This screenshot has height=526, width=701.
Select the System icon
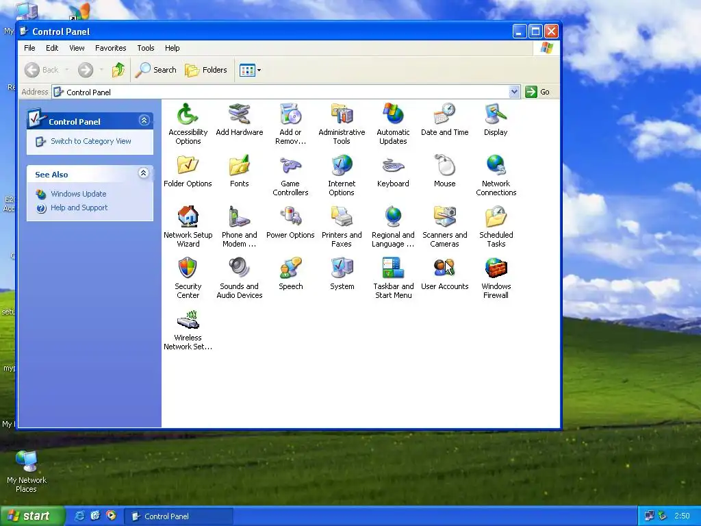(x=342, y=274)
